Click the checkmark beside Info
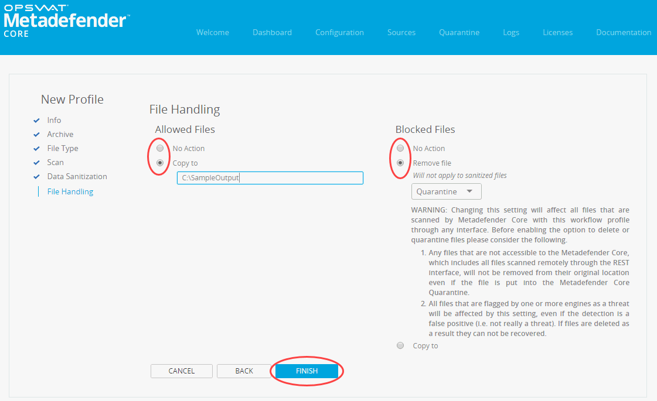Image resolution: width=657 pixels, height=401 pixels. pyautogui.click(x=37, y=121)
